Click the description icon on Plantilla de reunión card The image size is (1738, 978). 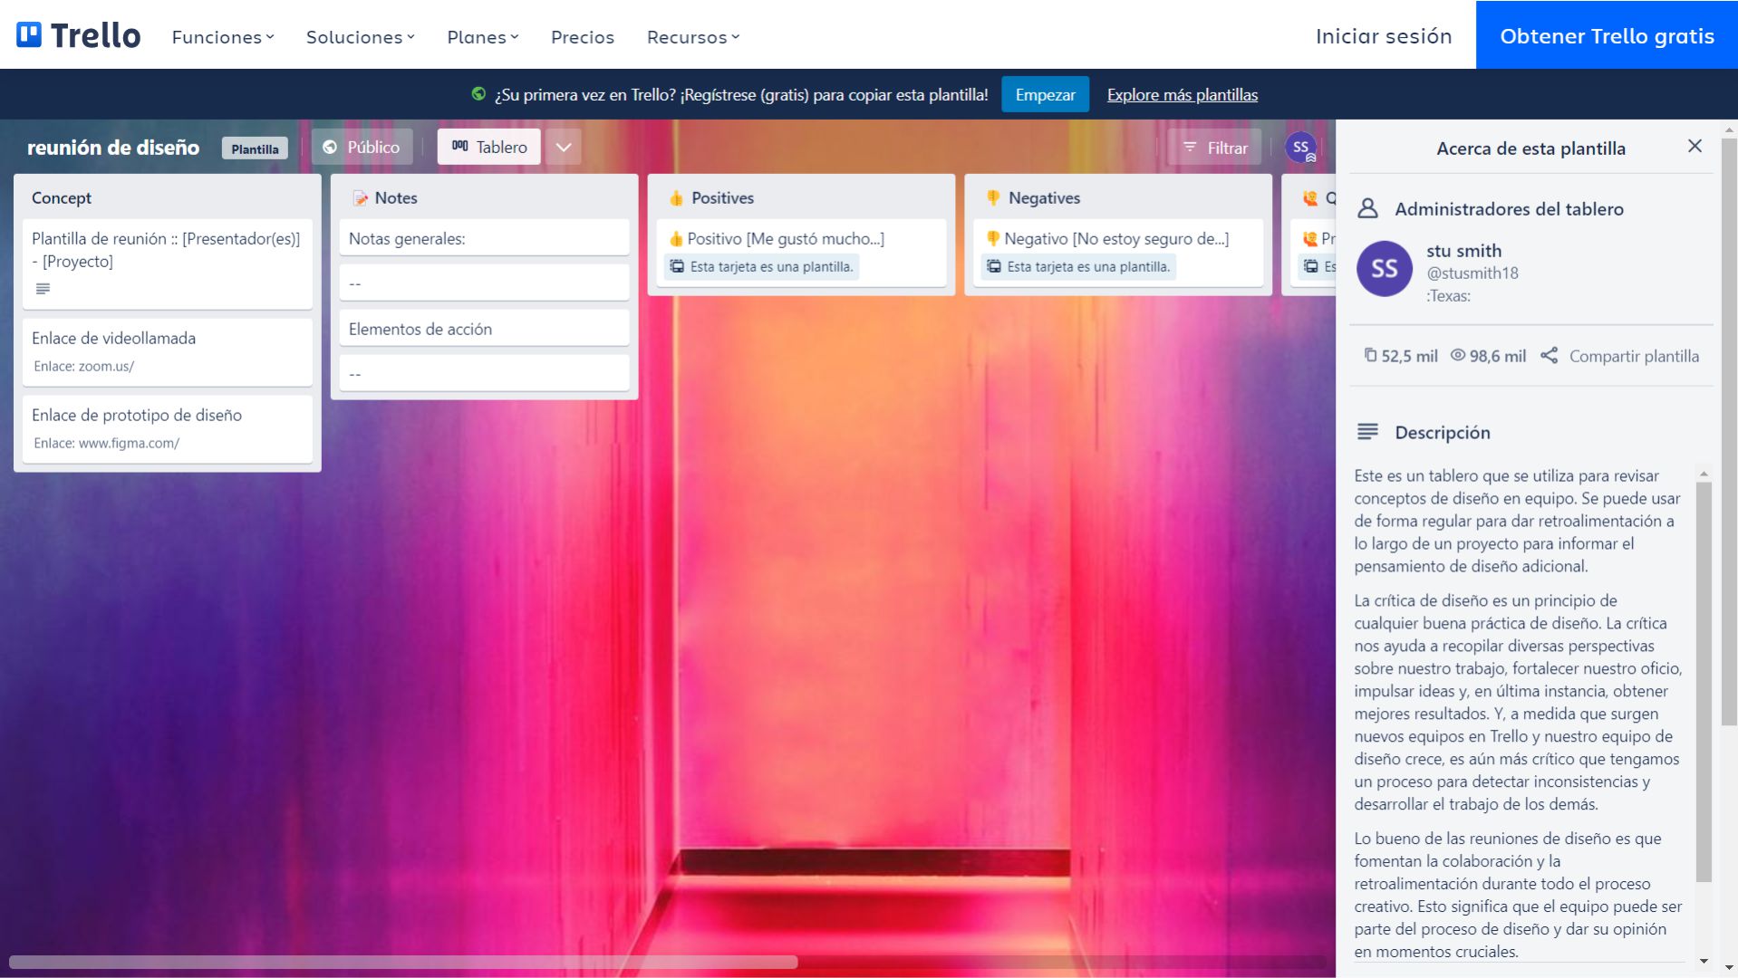43,289
